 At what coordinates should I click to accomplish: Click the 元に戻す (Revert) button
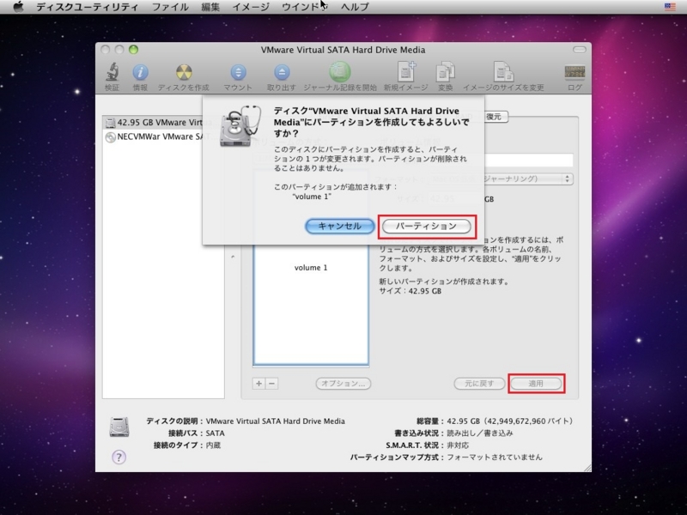(x=479, y=384)
